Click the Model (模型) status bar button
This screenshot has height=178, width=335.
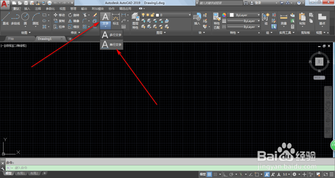[x=203, y=174]
